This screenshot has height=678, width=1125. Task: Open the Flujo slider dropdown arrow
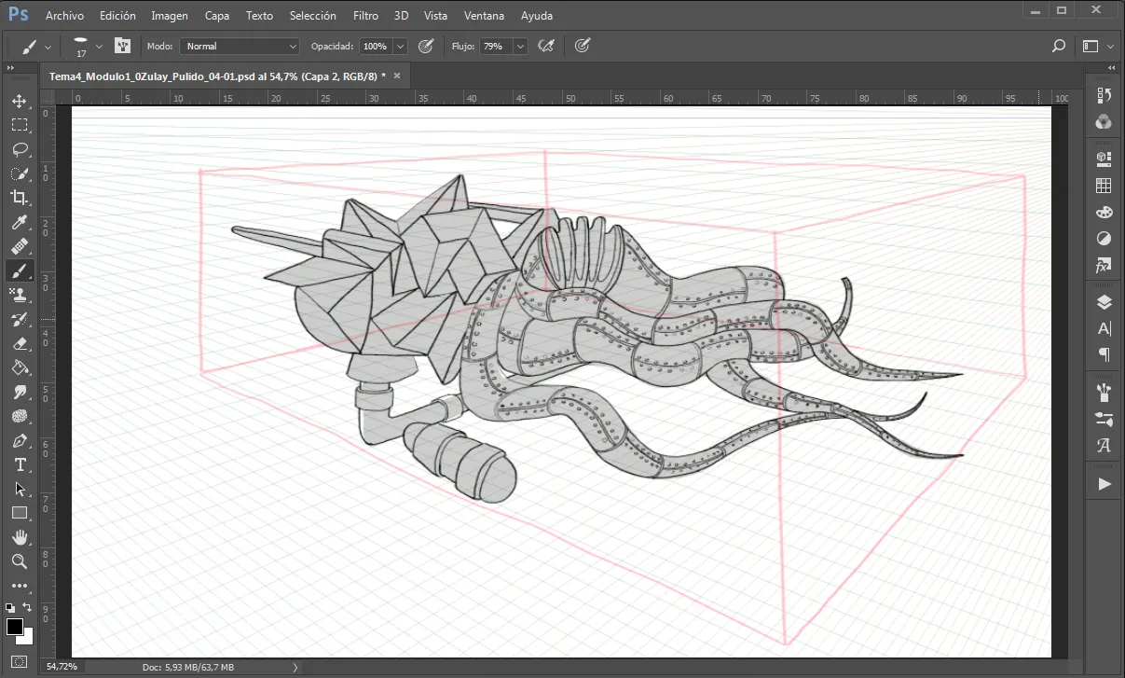tap(520, 46)
